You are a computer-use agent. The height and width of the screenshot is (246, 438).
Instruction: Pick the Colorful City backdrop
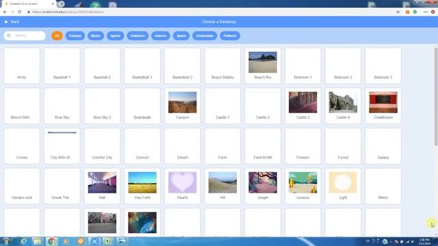pyautogui.click(x=102, y=146)
